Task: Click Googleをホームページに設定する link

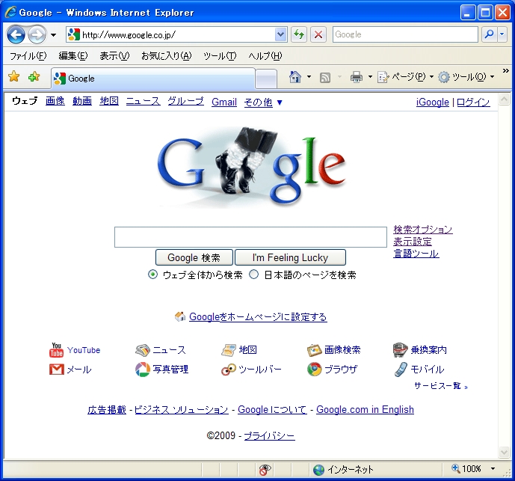Action: coord(258,316)
